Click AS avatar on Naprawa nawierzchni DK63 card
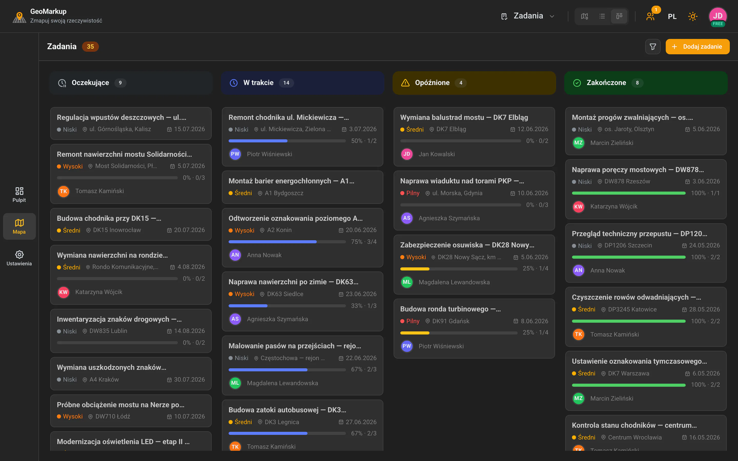This screenshot has width=738, height=461. (x=235, y=319)
